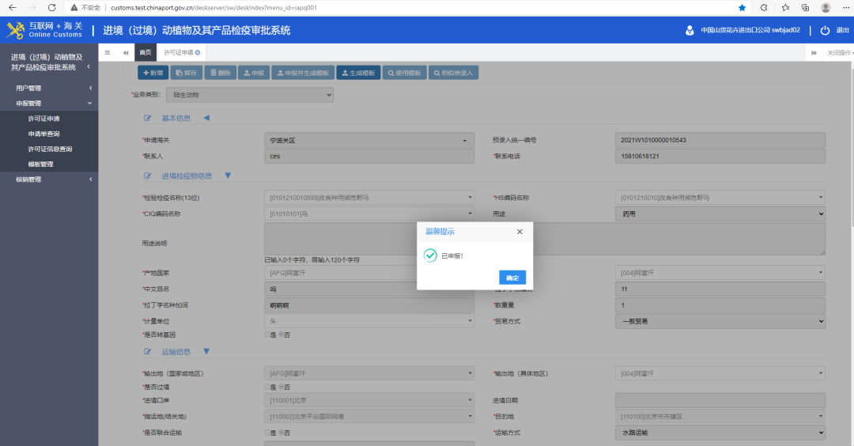The width and height of the screenshot is (854, 446).
Task: Select 否 radio for 是否过境
Action: click(x=281, y=387)
